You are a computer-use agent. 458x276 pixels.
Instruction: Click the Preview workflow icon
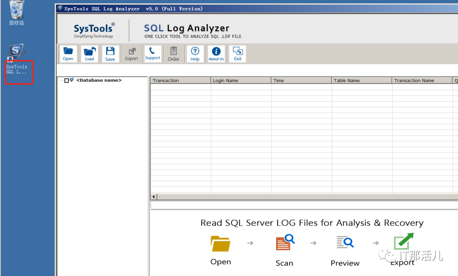coord(345,242)
